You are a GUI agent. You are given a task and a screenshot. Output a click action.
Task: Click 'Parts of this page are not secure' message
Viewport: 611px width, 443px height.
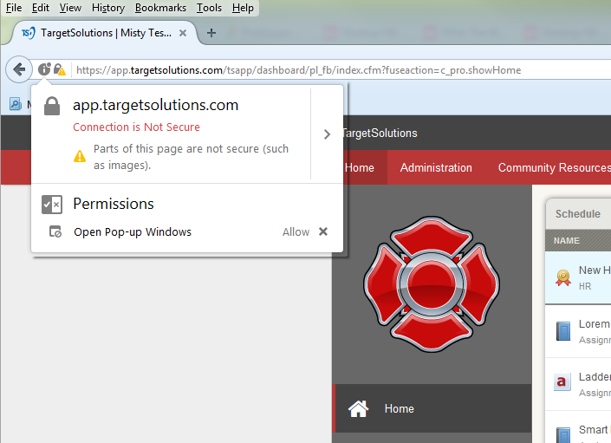pos(191,157)
